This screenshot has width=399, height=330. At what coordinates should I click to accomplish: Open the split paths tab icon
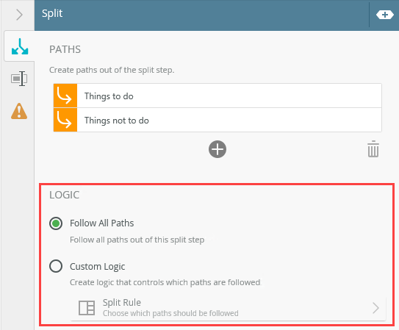point(20,46)
